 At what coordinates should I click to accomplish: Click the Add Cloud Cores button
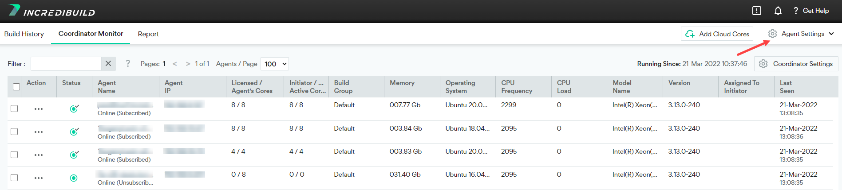(x=717, y=34)
